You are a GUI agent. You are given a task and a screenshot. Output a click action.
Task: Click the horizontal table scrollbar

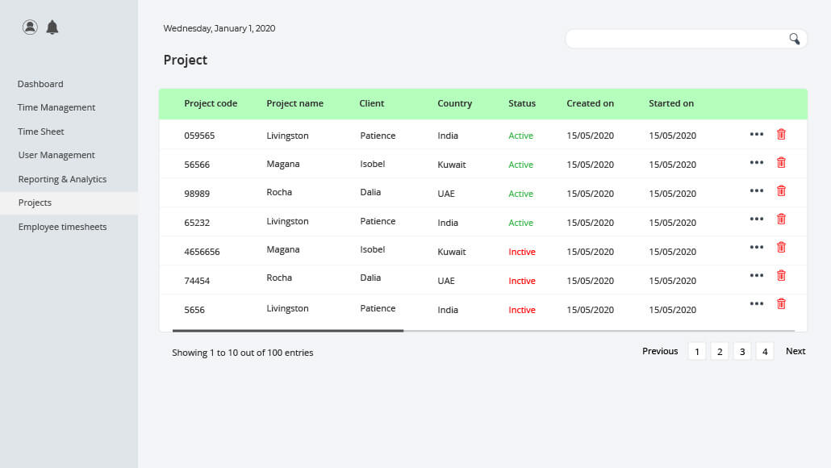pyautogui.click(x=288, y=331)
